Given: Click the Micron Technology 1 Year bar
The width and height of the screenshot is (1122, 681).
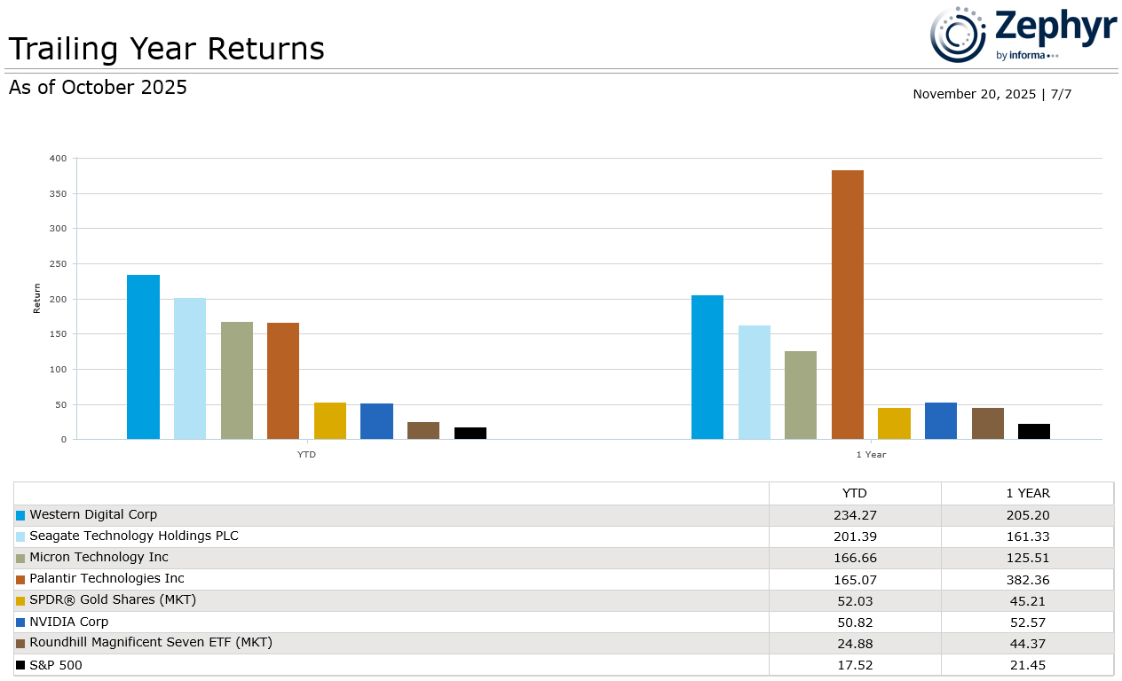Looking at the screenshot, I should point(801,395).
